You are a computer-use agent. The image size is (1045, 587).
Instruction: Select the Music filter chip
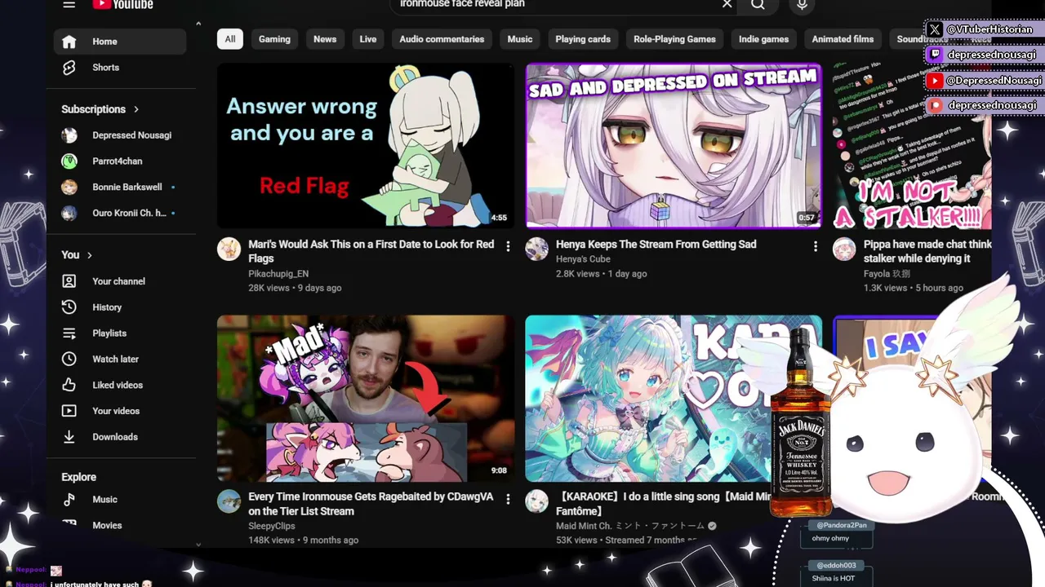[520, 39]
